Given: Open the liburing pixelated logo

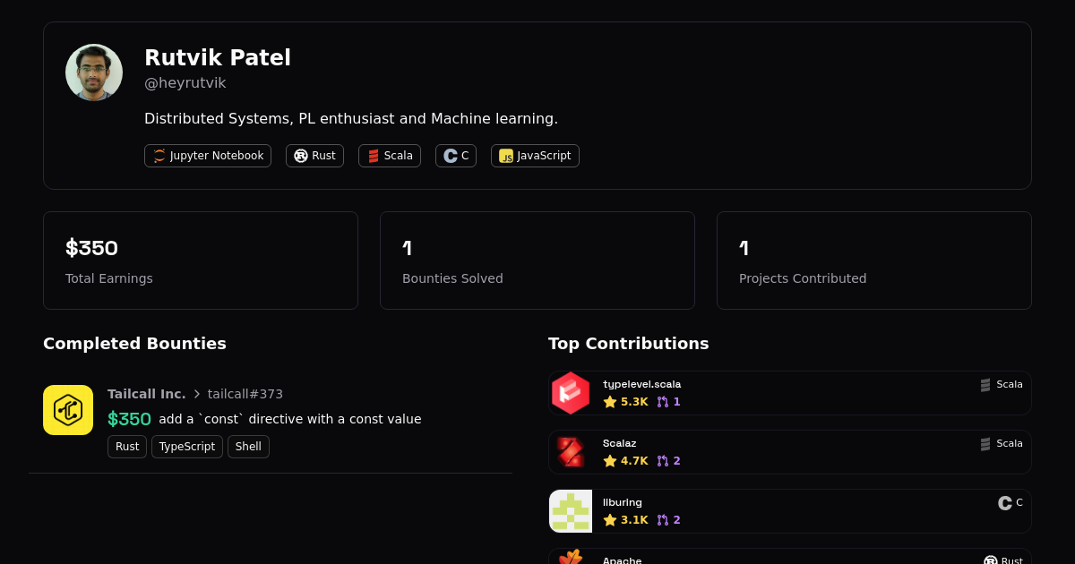Looking at the screenshot, I should click(571, 511).
